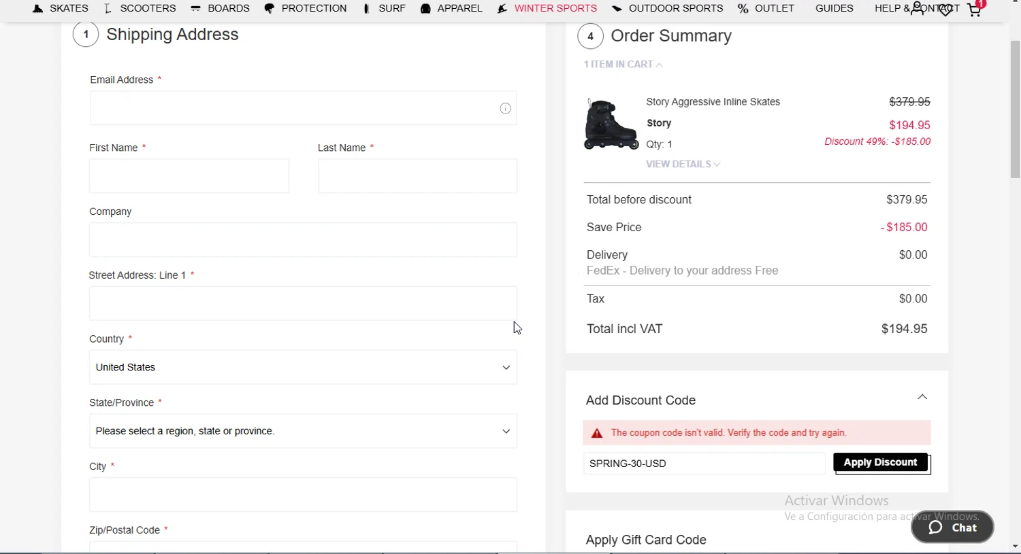Collapse the Add Discount Code section
The image size is (1021, 554).
pos(922,397)
